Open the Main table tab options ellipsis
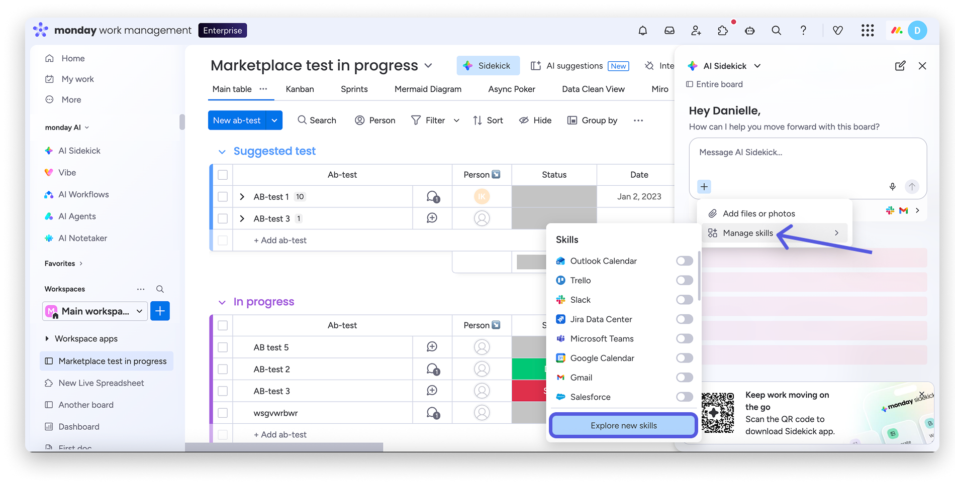This screenshot has width=955, height=485. (x=263, y=89)
